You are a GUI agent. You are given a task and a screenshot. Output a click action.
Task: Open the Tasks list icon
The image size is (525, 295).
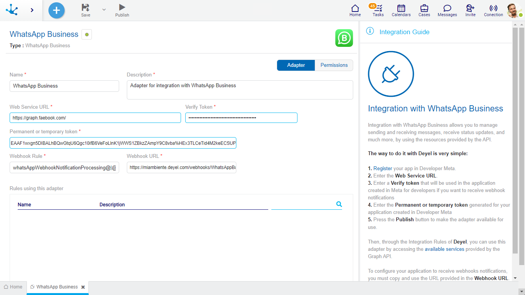click(378, 8)
